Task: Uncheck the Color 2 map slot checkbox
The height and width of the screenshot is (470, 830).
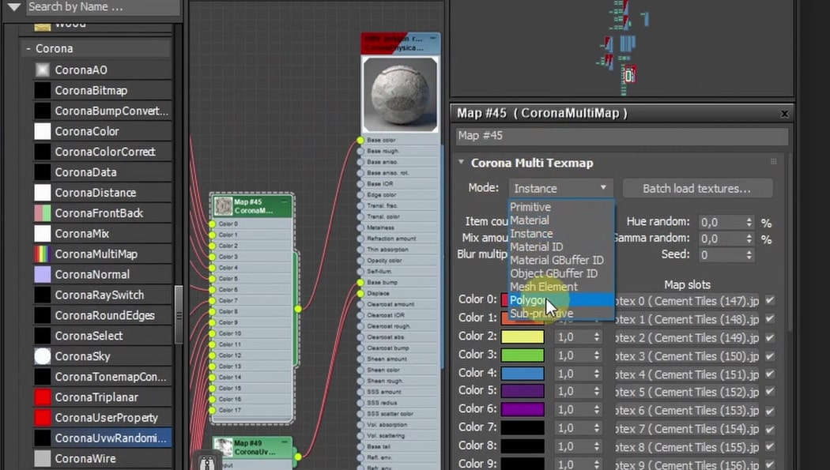Action: 770,337
